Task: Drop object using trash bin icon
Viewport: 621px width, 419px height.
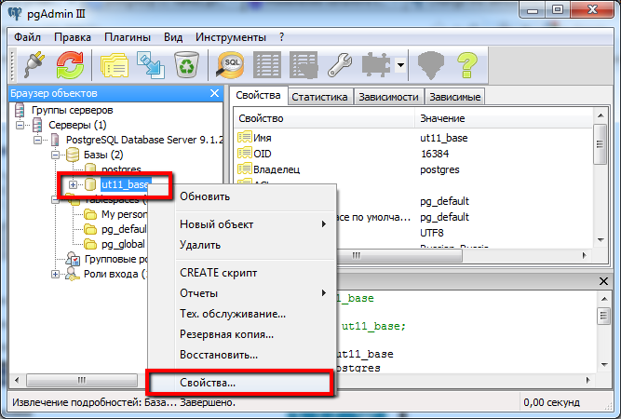Action: pyautogui.click(x=186, y=64)
